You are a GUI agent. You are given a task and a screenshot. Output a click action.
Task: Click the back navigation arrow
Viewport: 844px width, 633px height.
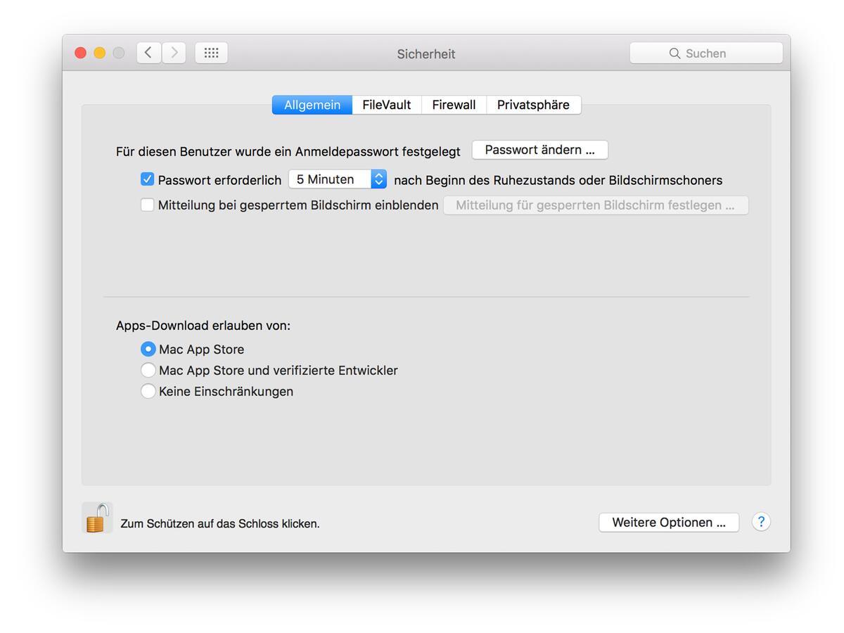pyautogui.click(x=148, y=53)
